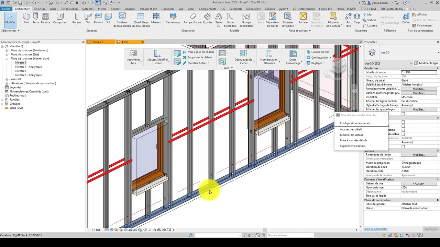Open Ajouter/Modifier Détails dropdown
The width and height of the screenshot is (440, 247).
coord(157,57)
